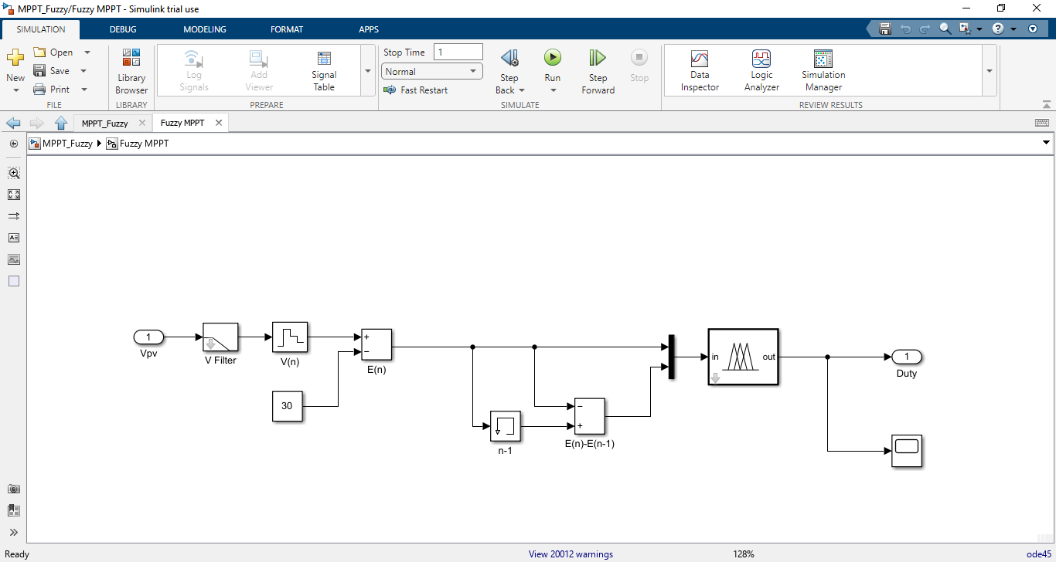Viewport: 1056px width, 562px height.
Task: Select the Zoom tool in palette
Action: tap(13, 173)
